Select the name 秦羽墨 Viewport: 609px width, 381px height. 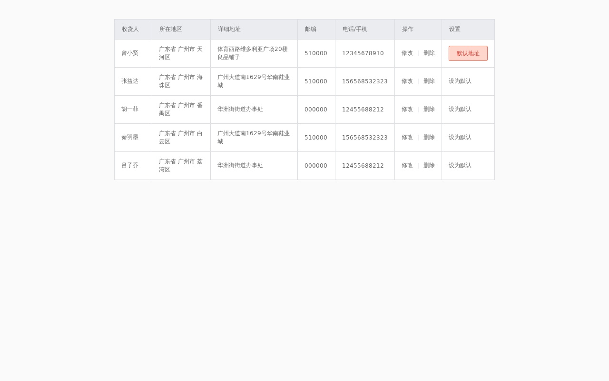click(x=130, y=137)
